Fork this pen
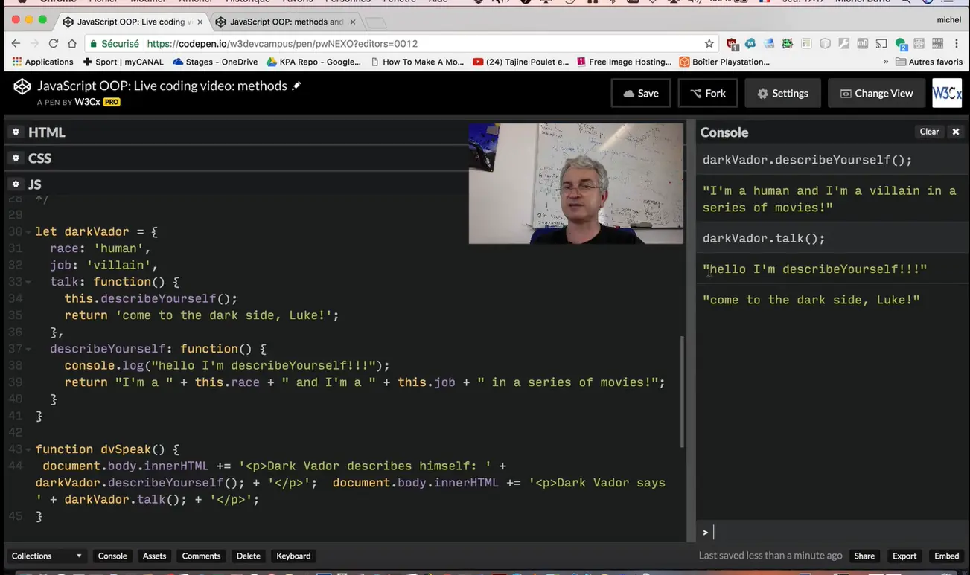Image resolution: width=970 pixels, height=575 pixels. (x=708, y=93)
